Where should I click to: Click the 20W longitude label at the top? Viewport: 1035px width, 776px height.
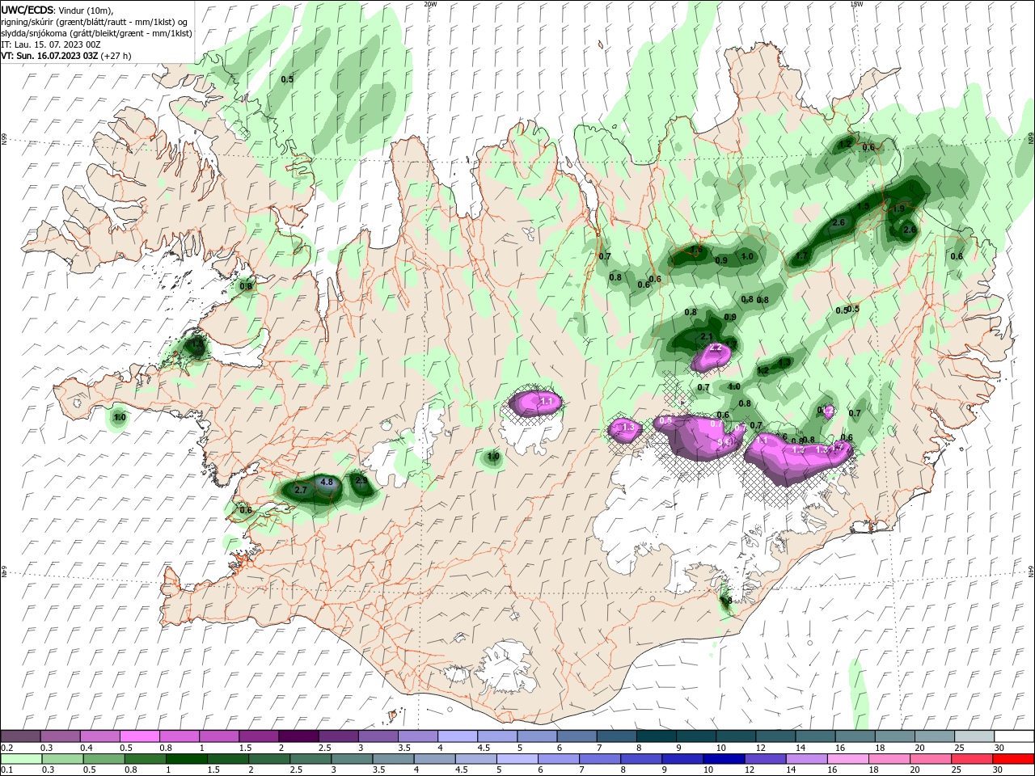click(x=430, y=4)
